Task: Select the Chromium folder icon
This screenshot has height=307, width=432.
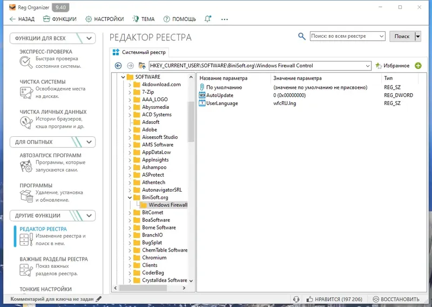Action: coord(137,257)
